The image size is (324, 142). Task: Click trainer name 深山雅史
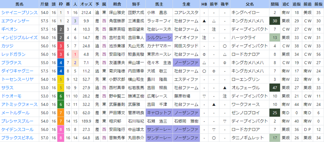(x=117, y=13)
